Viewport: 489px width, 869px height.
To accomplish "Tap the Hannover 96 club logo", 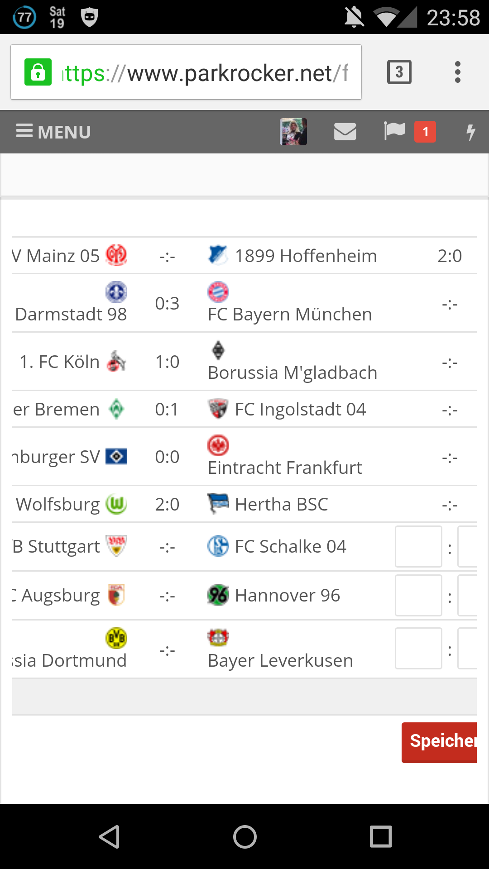I will click(x=218, y=595).
